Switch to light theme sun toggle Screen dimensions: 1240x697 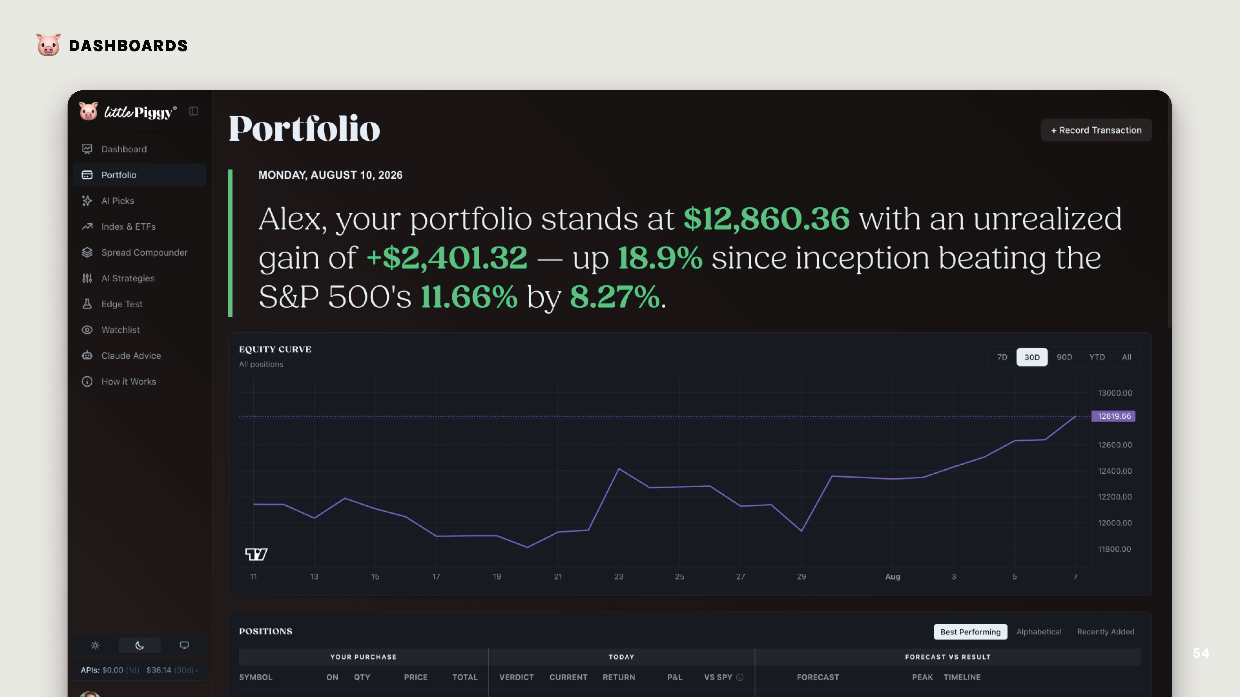pos(95,646)
